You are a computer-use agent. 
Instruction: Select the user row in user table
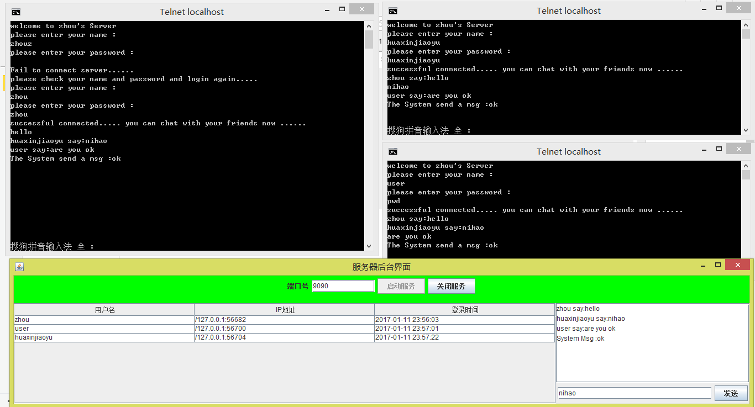[285, 329]
